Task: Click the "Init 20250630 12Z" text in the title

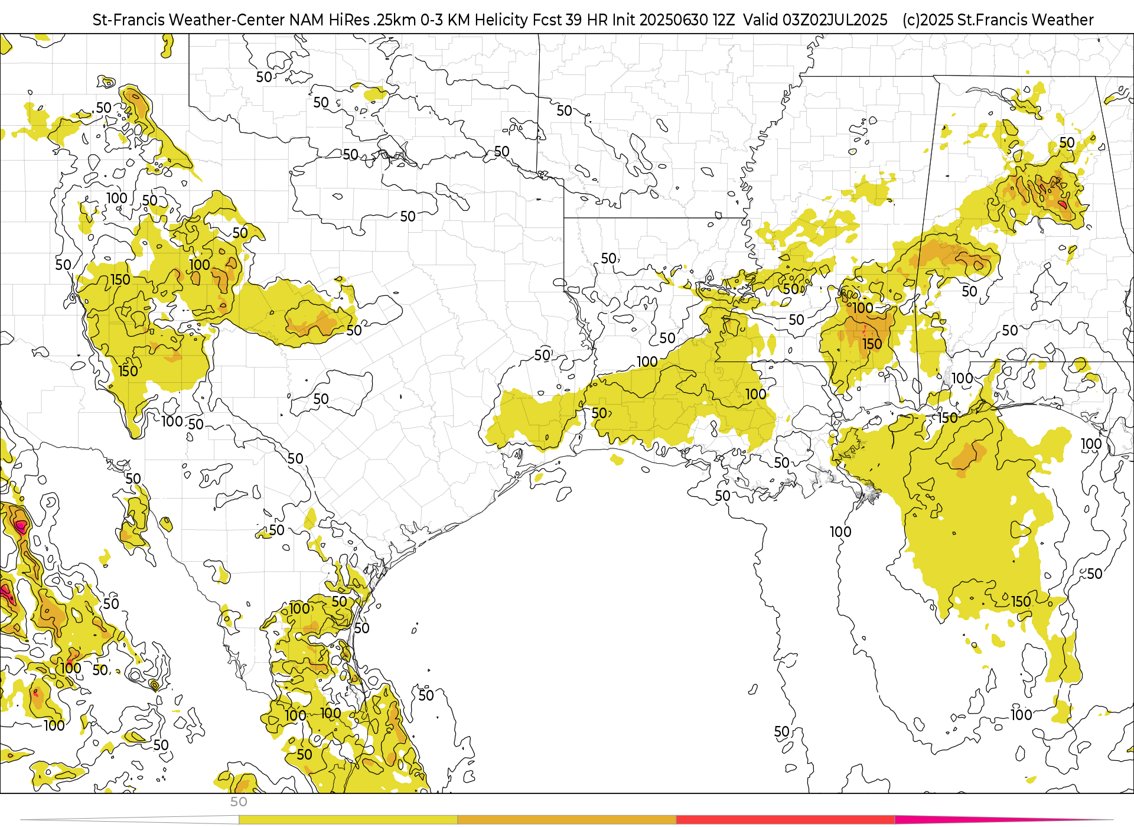Action: point(673,20)
